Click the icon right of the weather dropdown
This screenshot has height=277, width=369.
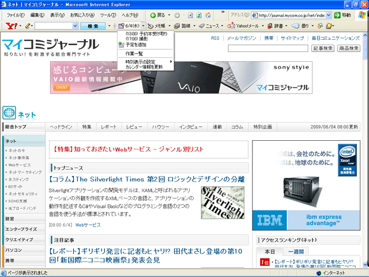(x=320, y=26)
